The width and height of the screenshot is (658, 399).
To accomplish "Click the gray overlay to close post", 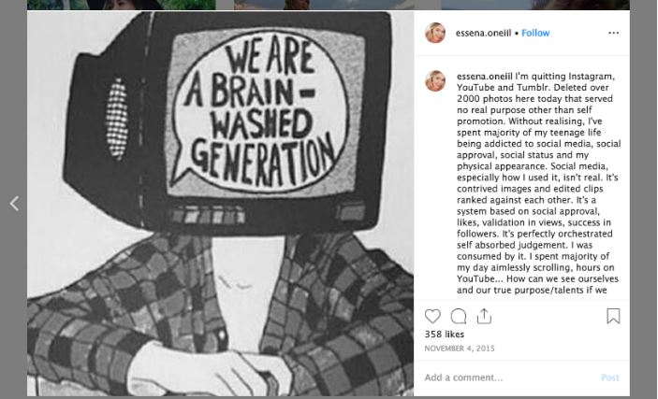I will tap(644, 200).
